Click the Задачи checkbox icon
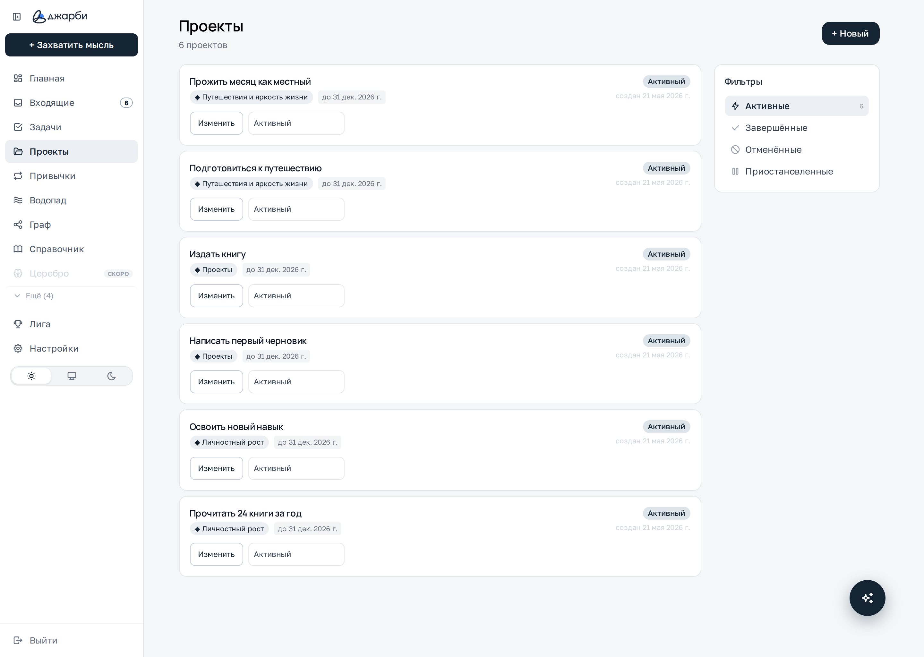 pos(18,127)
